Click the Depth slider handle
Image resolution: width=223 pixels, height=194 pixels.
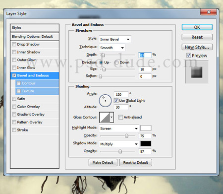click(103, 55)
